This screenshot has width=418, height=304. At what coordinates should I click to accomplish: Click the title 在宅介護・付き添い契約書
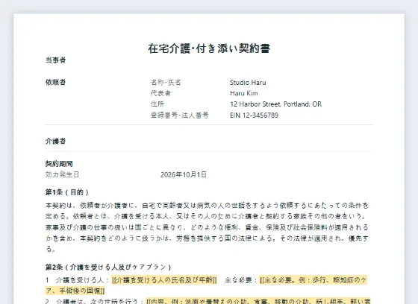(x=209, y=48)
